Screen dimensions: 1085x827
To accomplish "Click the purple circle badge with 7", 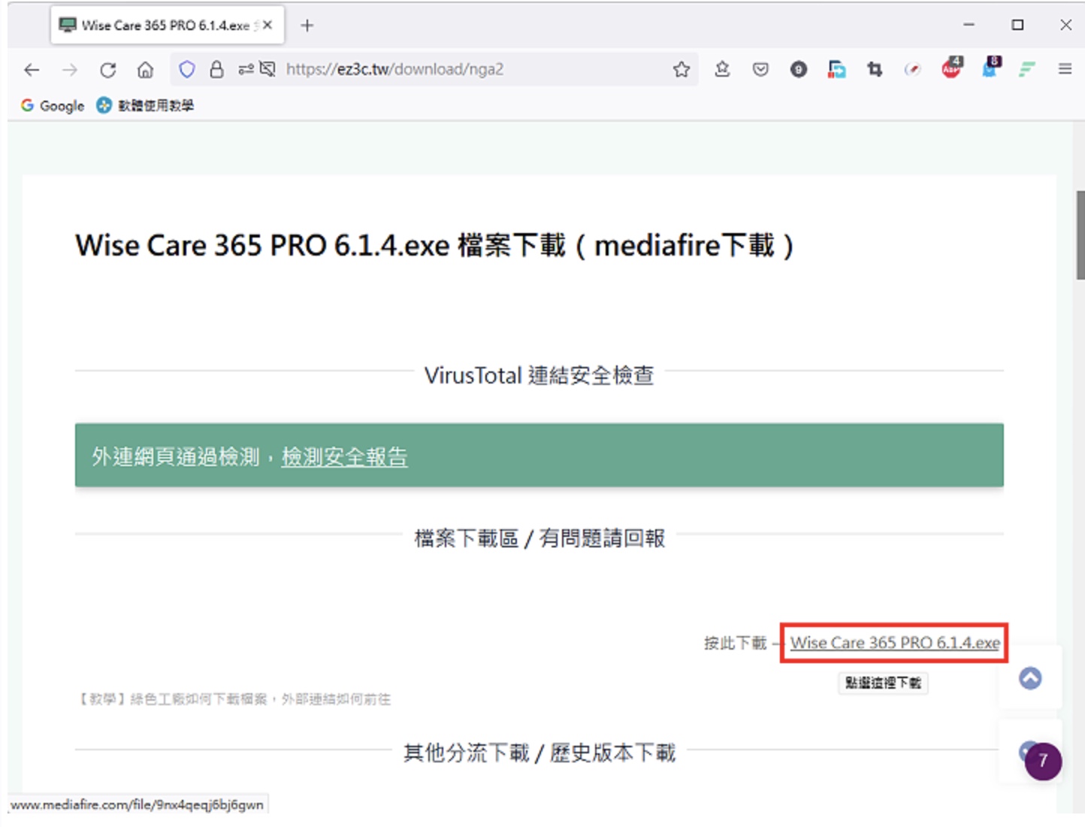I will click(x=1043, y=761).
